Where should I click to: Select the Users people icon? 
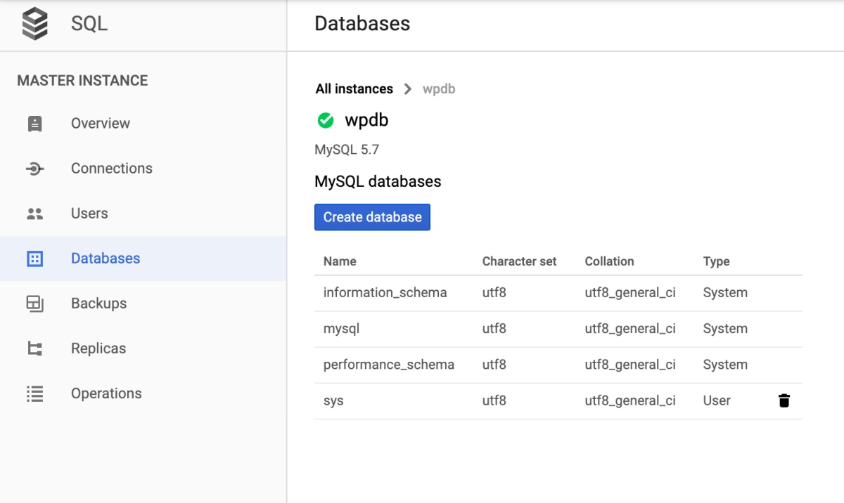(34, 213)
